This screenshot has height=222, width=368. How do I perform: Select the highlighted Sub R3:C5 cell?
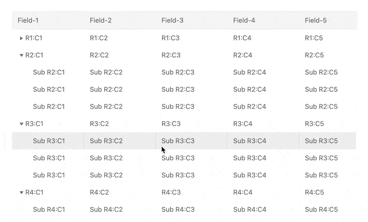tap(321, 141)
